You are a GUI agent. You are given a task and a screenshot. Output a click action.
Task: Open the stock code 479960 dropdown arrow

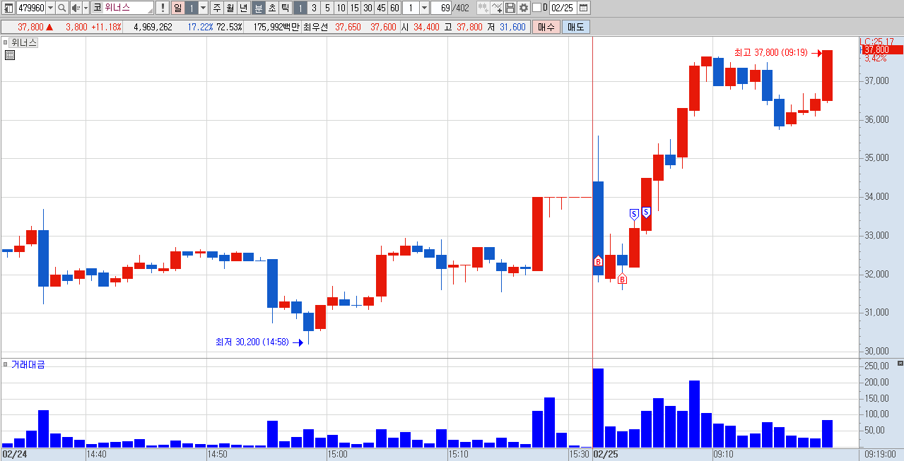tap(50, 8)
